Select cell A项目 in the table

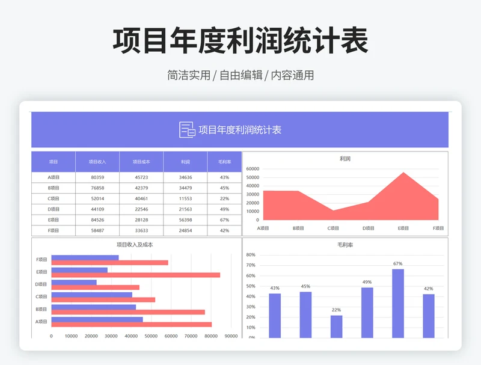point(54,177)
